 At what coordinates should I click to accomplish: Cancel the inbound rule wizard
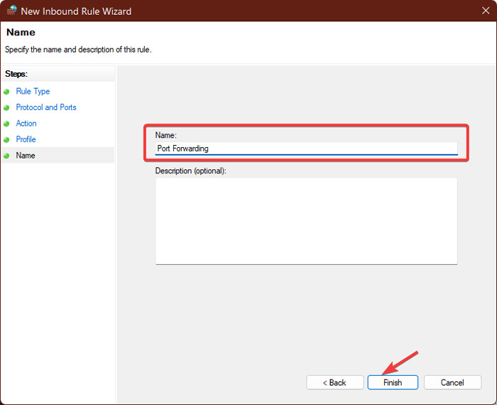pos(452,382)
